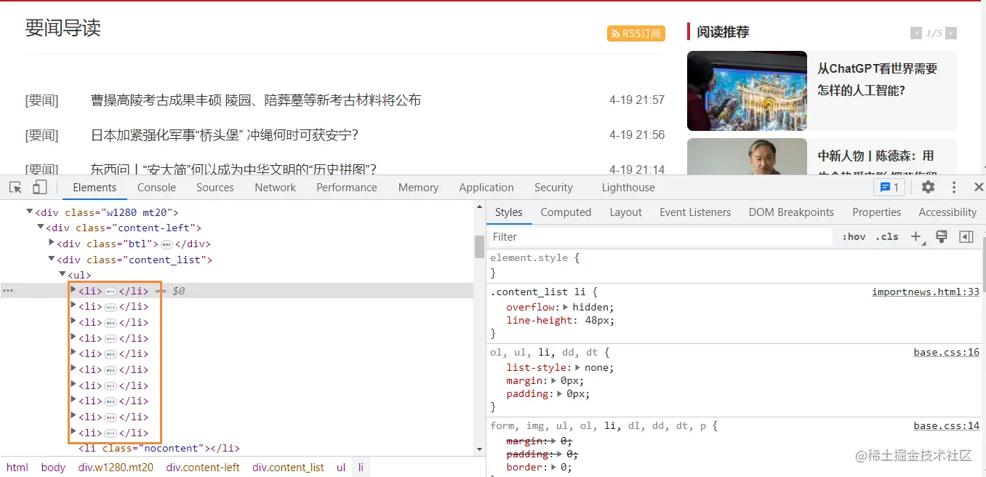Switch to the Layout tab
Screen dimensions: 986x477
(625, 212)
